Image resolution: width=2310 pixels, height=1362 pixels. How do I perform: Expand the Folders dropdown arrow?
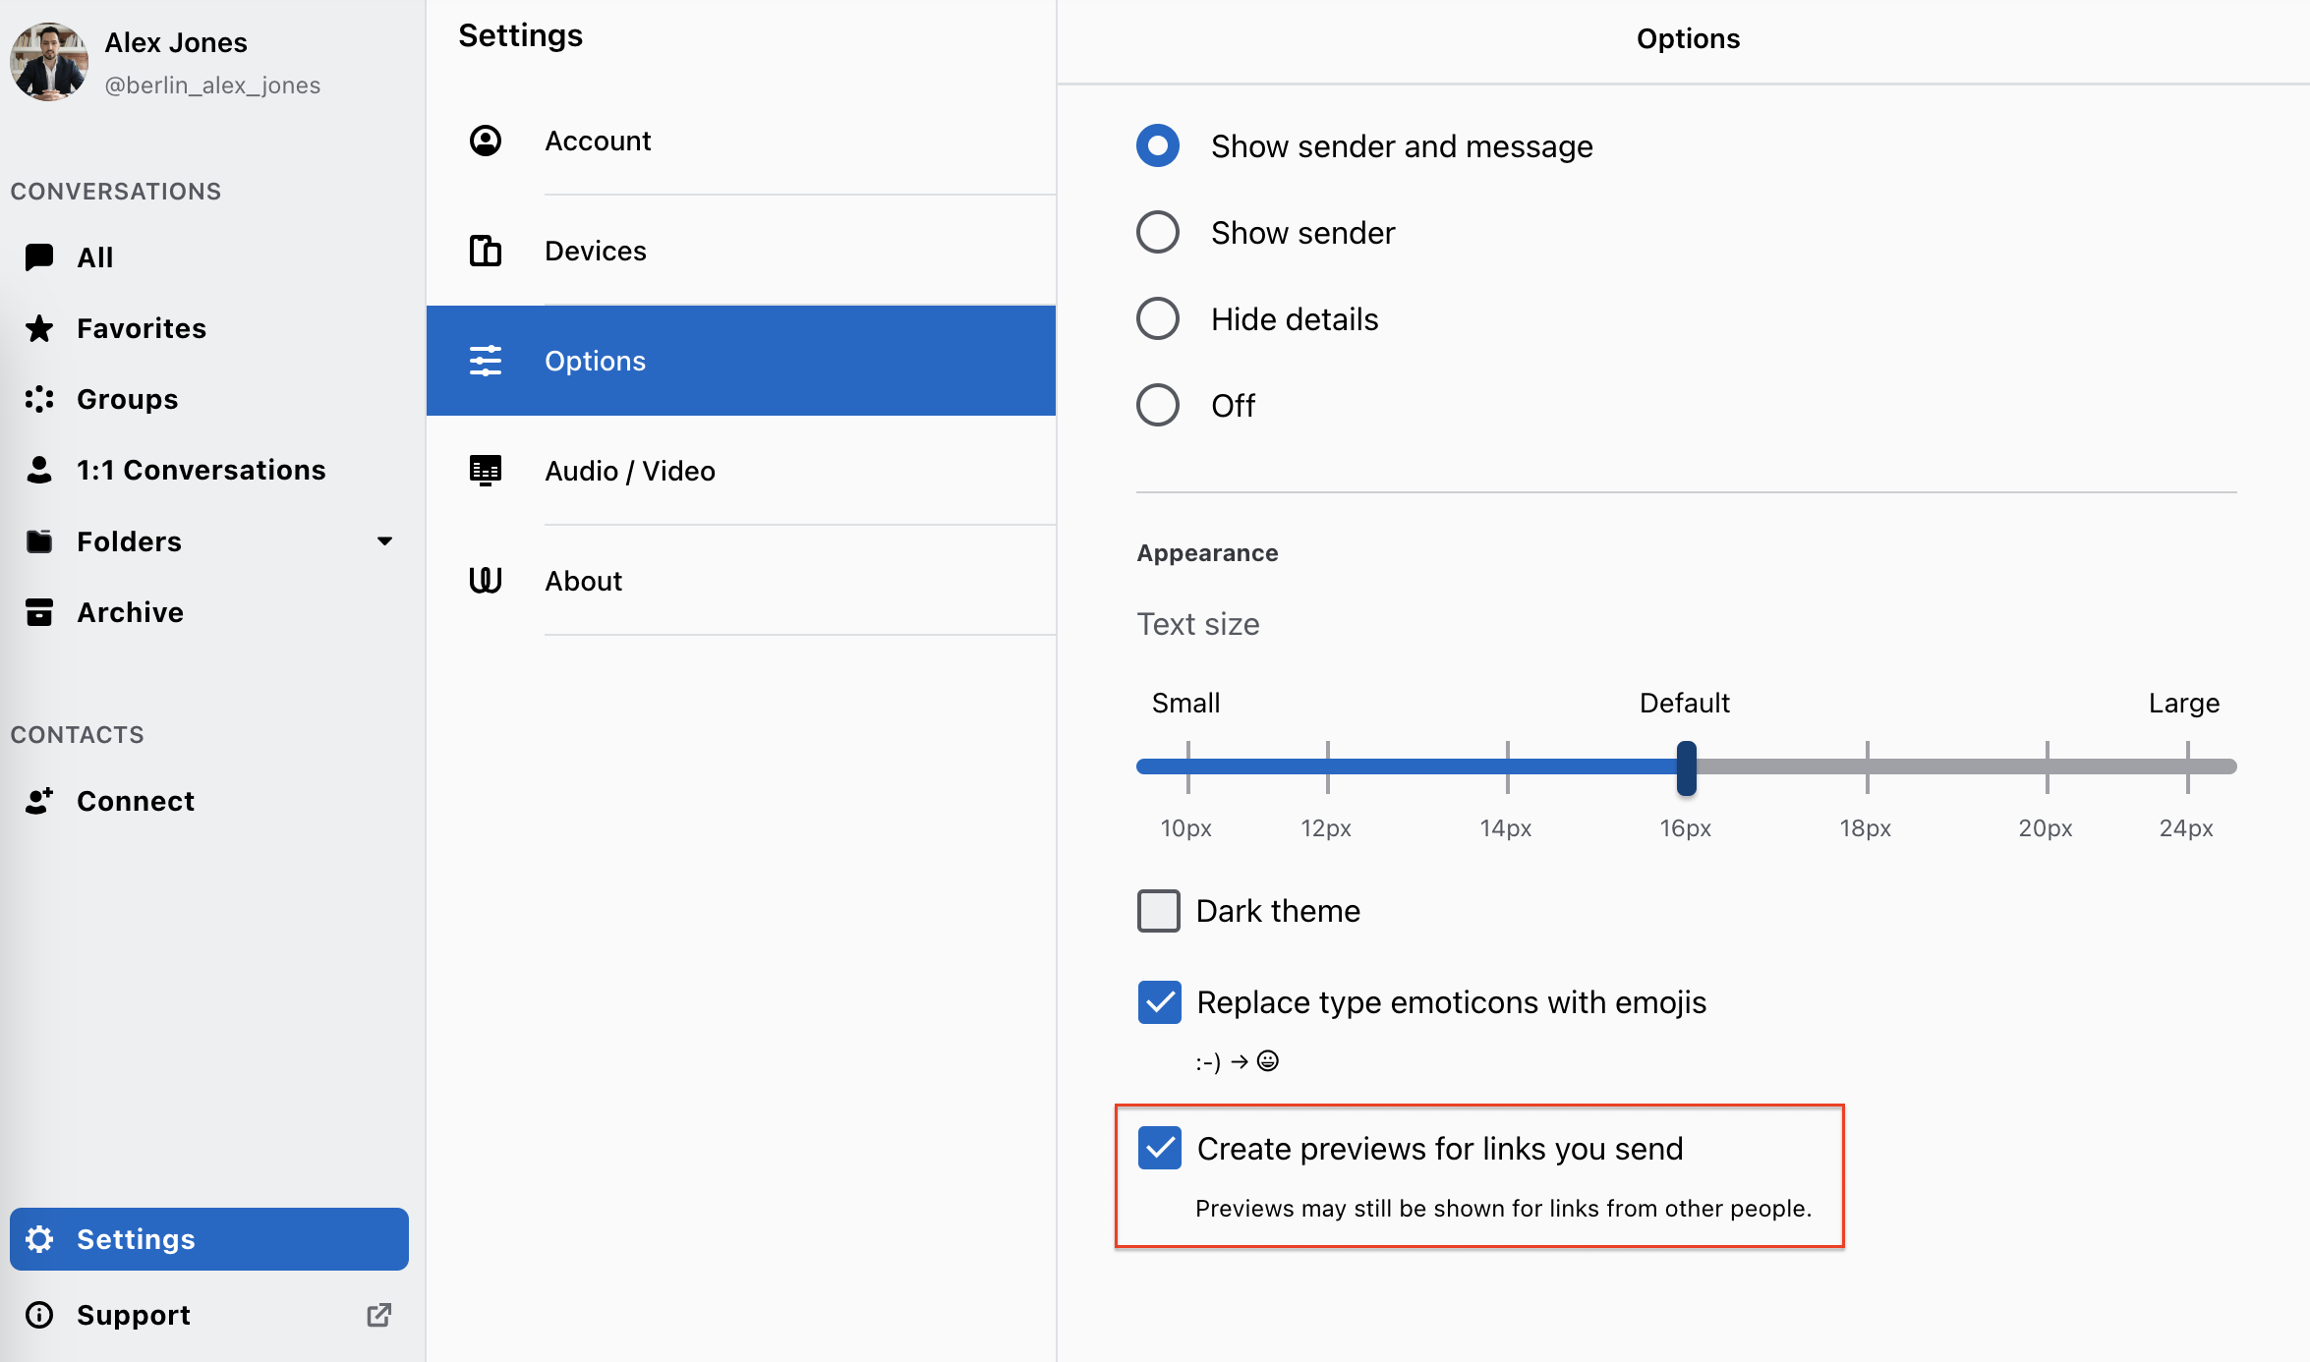pyautogui.click(x=385, y=541)
